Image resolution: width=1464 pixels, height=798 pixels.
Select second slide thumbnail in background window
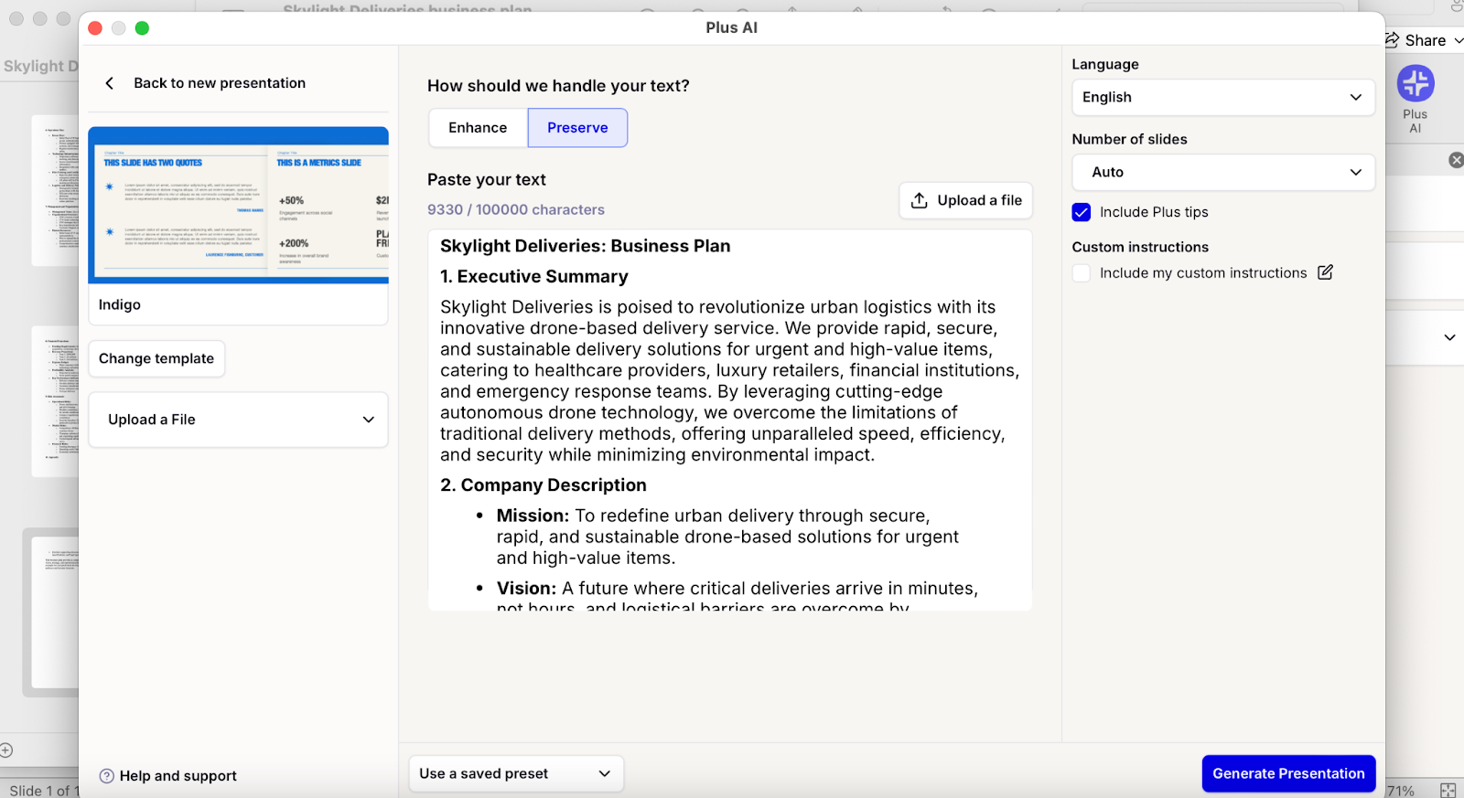55,401
